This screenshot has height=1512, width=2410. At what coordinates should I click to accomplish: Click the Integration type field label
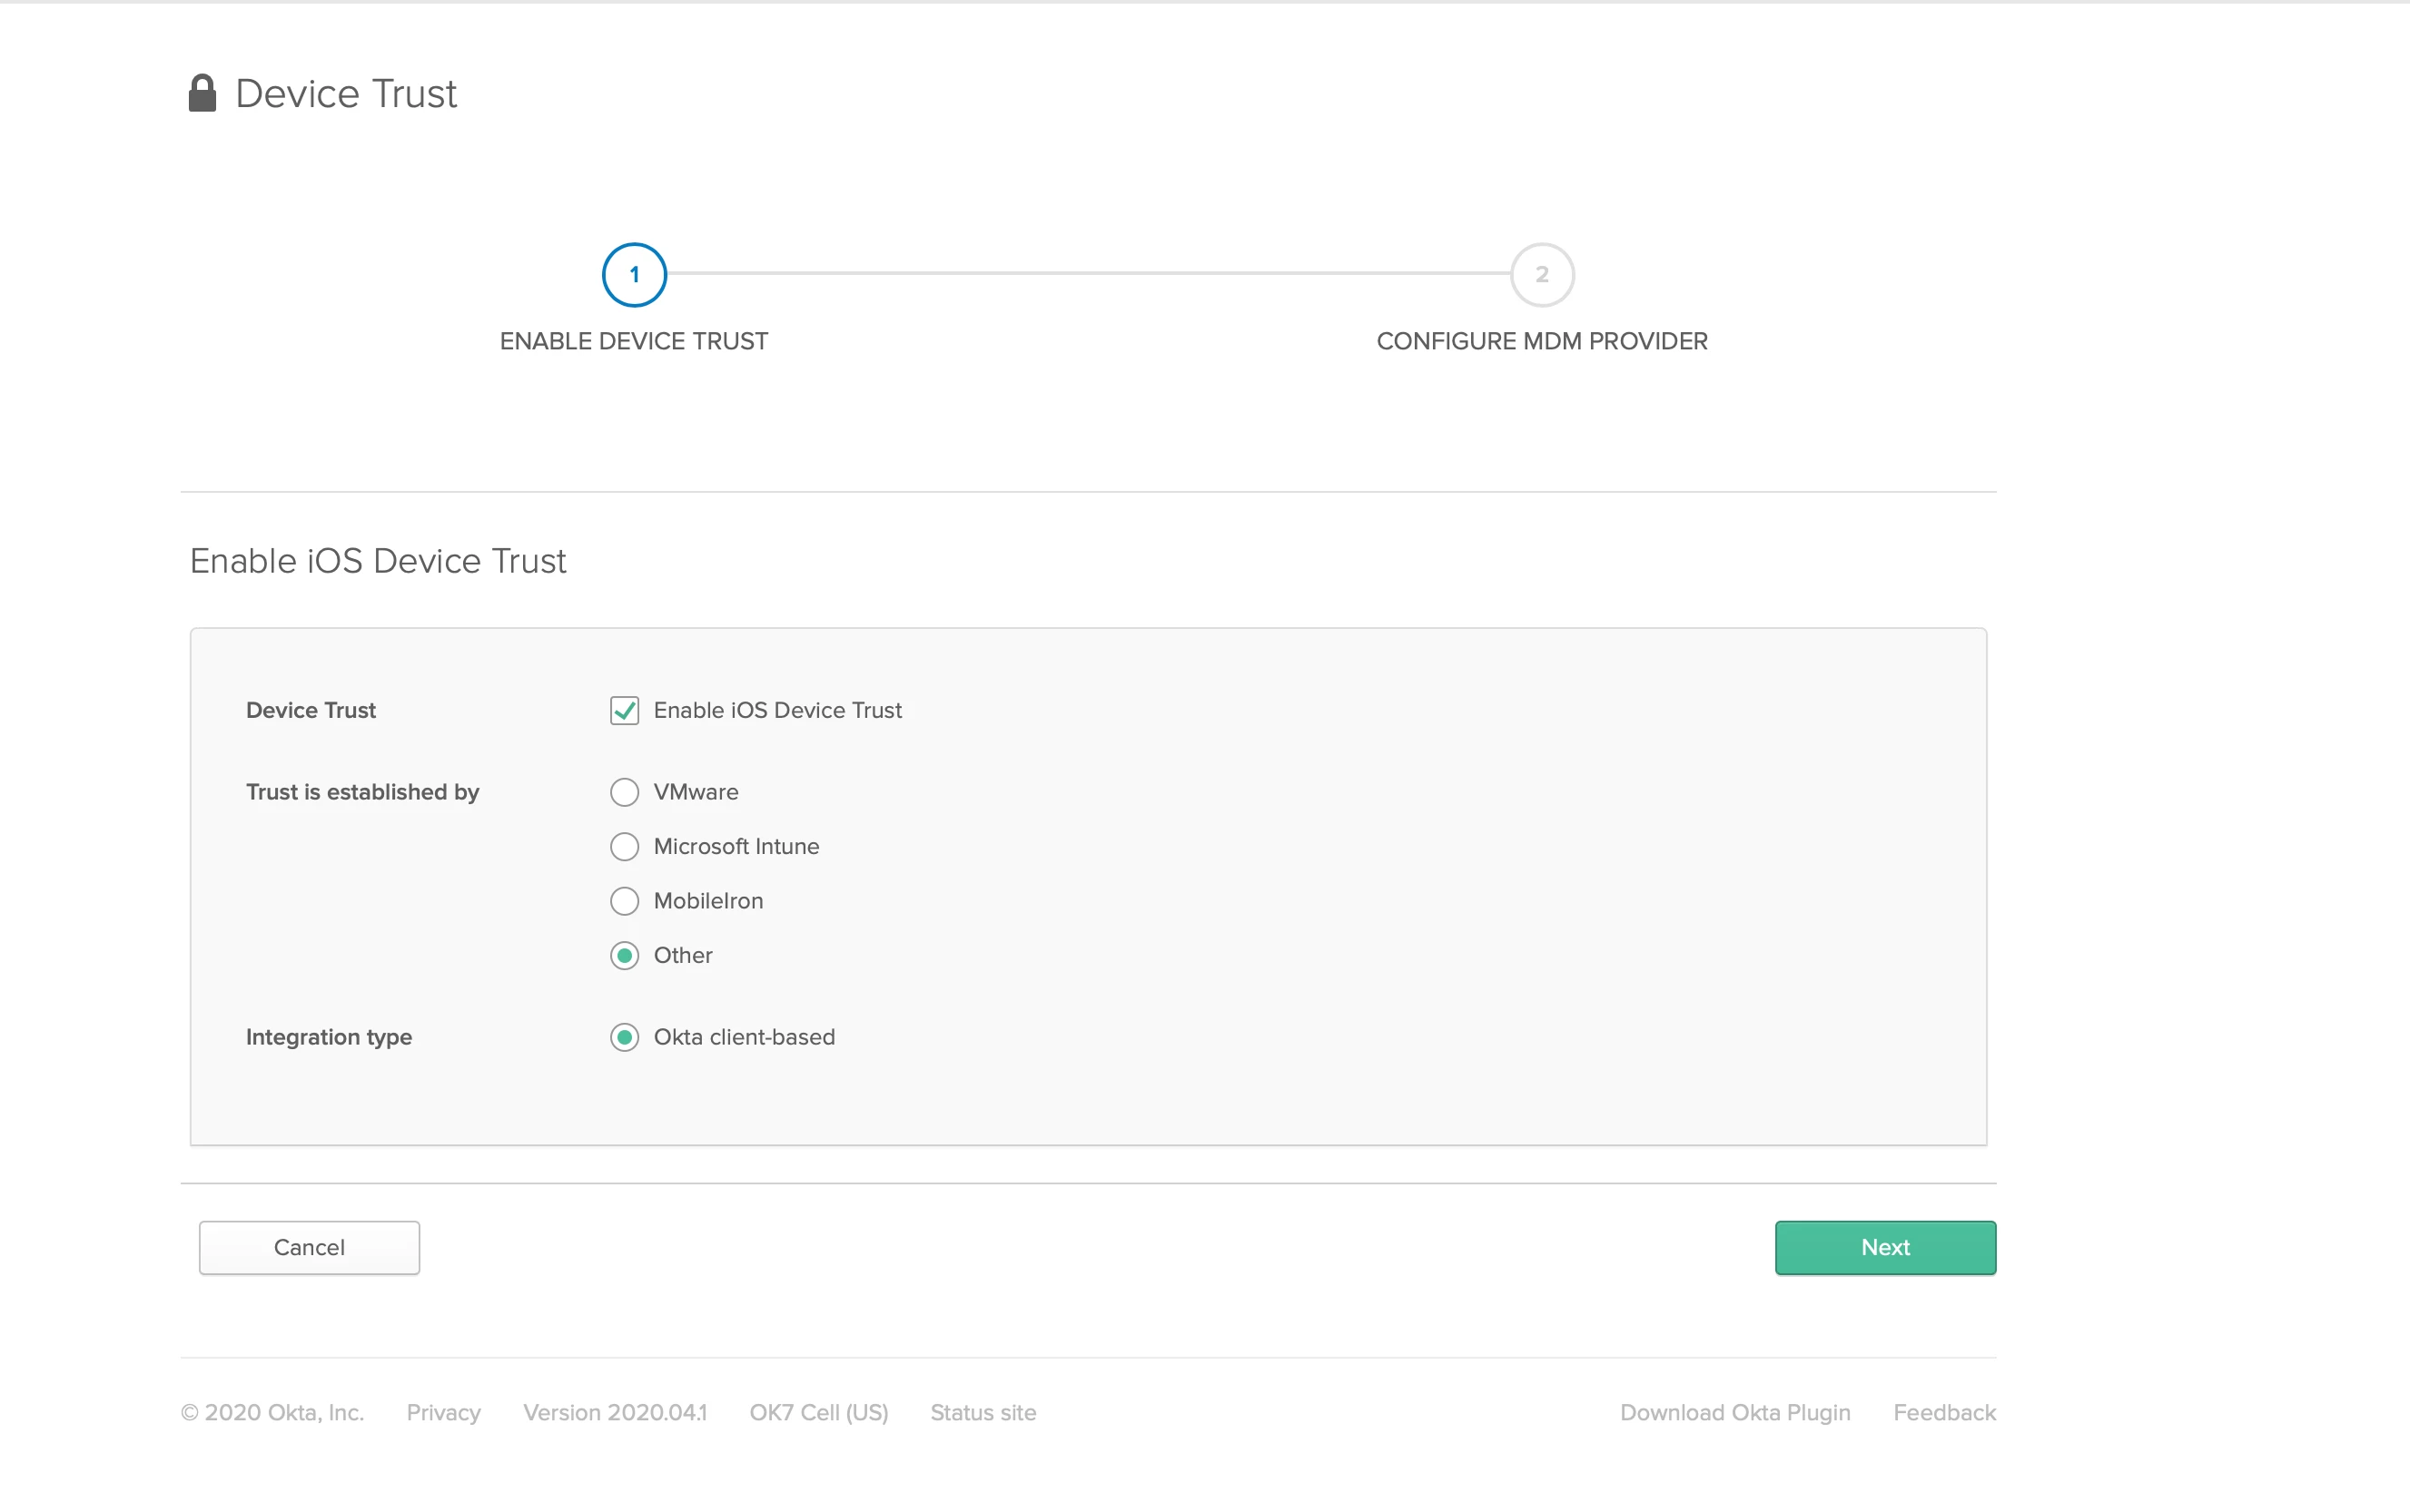point(329,1037)
